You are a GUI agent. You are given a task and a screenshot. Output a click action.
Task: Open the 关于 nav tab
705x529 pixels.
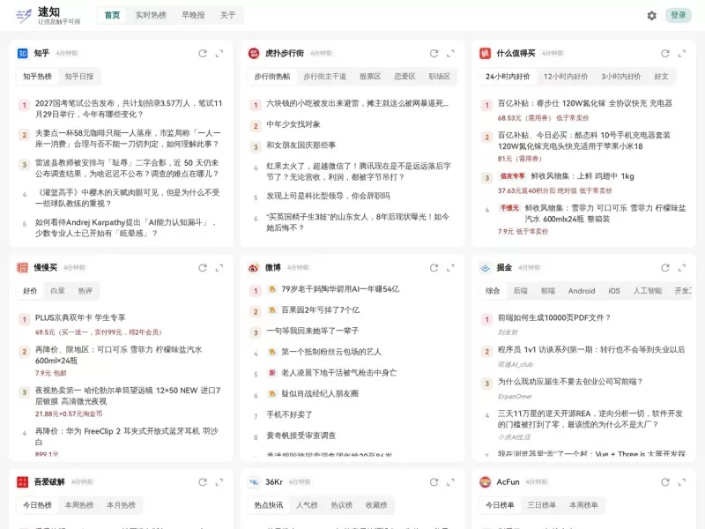pyautogui.click(x=228, y=15)
